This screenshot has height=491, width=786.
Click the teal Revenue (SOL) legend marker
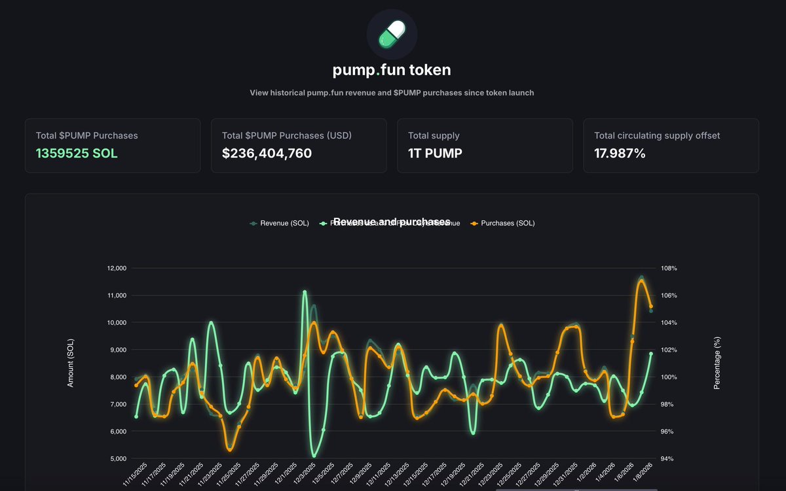252,223
